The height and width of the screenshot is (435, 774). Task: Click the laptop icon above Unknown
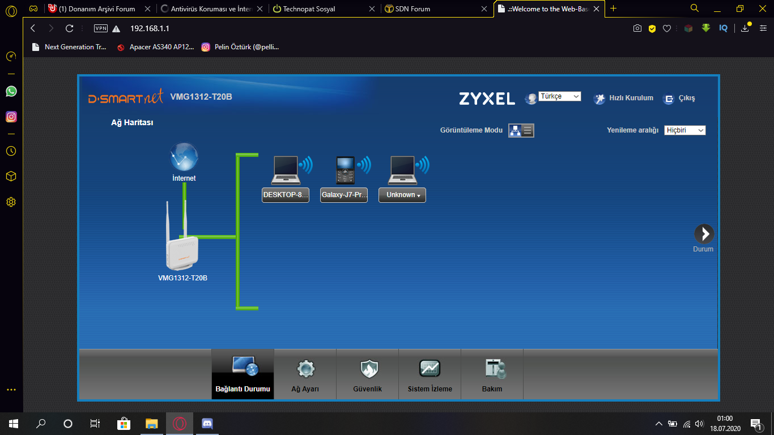tap(403, 170)
